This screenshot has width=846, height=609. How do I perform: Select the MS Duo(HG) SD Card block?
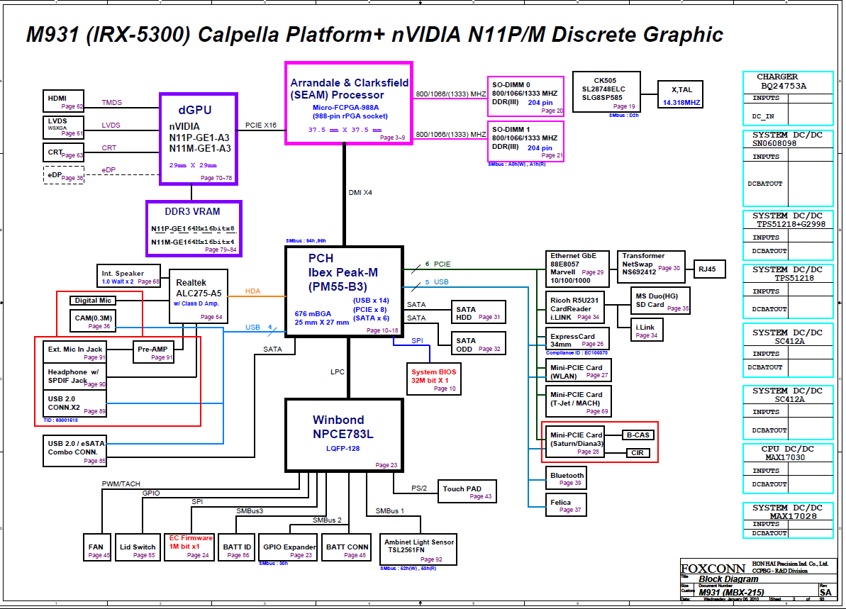pos(660,301)
